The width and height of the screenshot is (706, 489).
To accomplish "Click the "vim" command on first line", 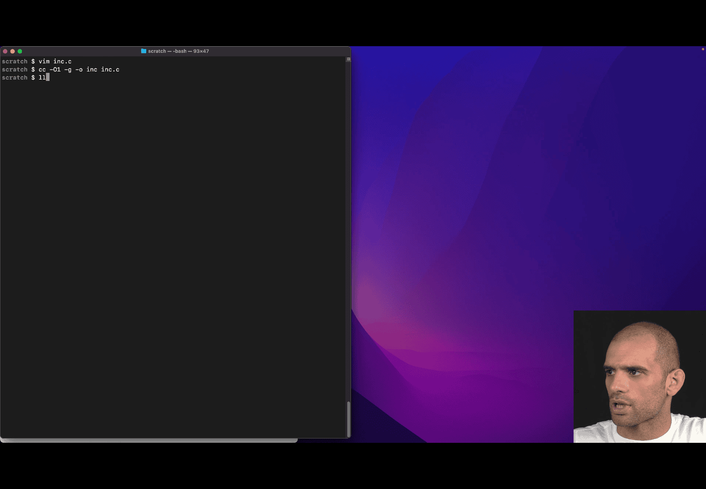I will click(x=44, y=61).
